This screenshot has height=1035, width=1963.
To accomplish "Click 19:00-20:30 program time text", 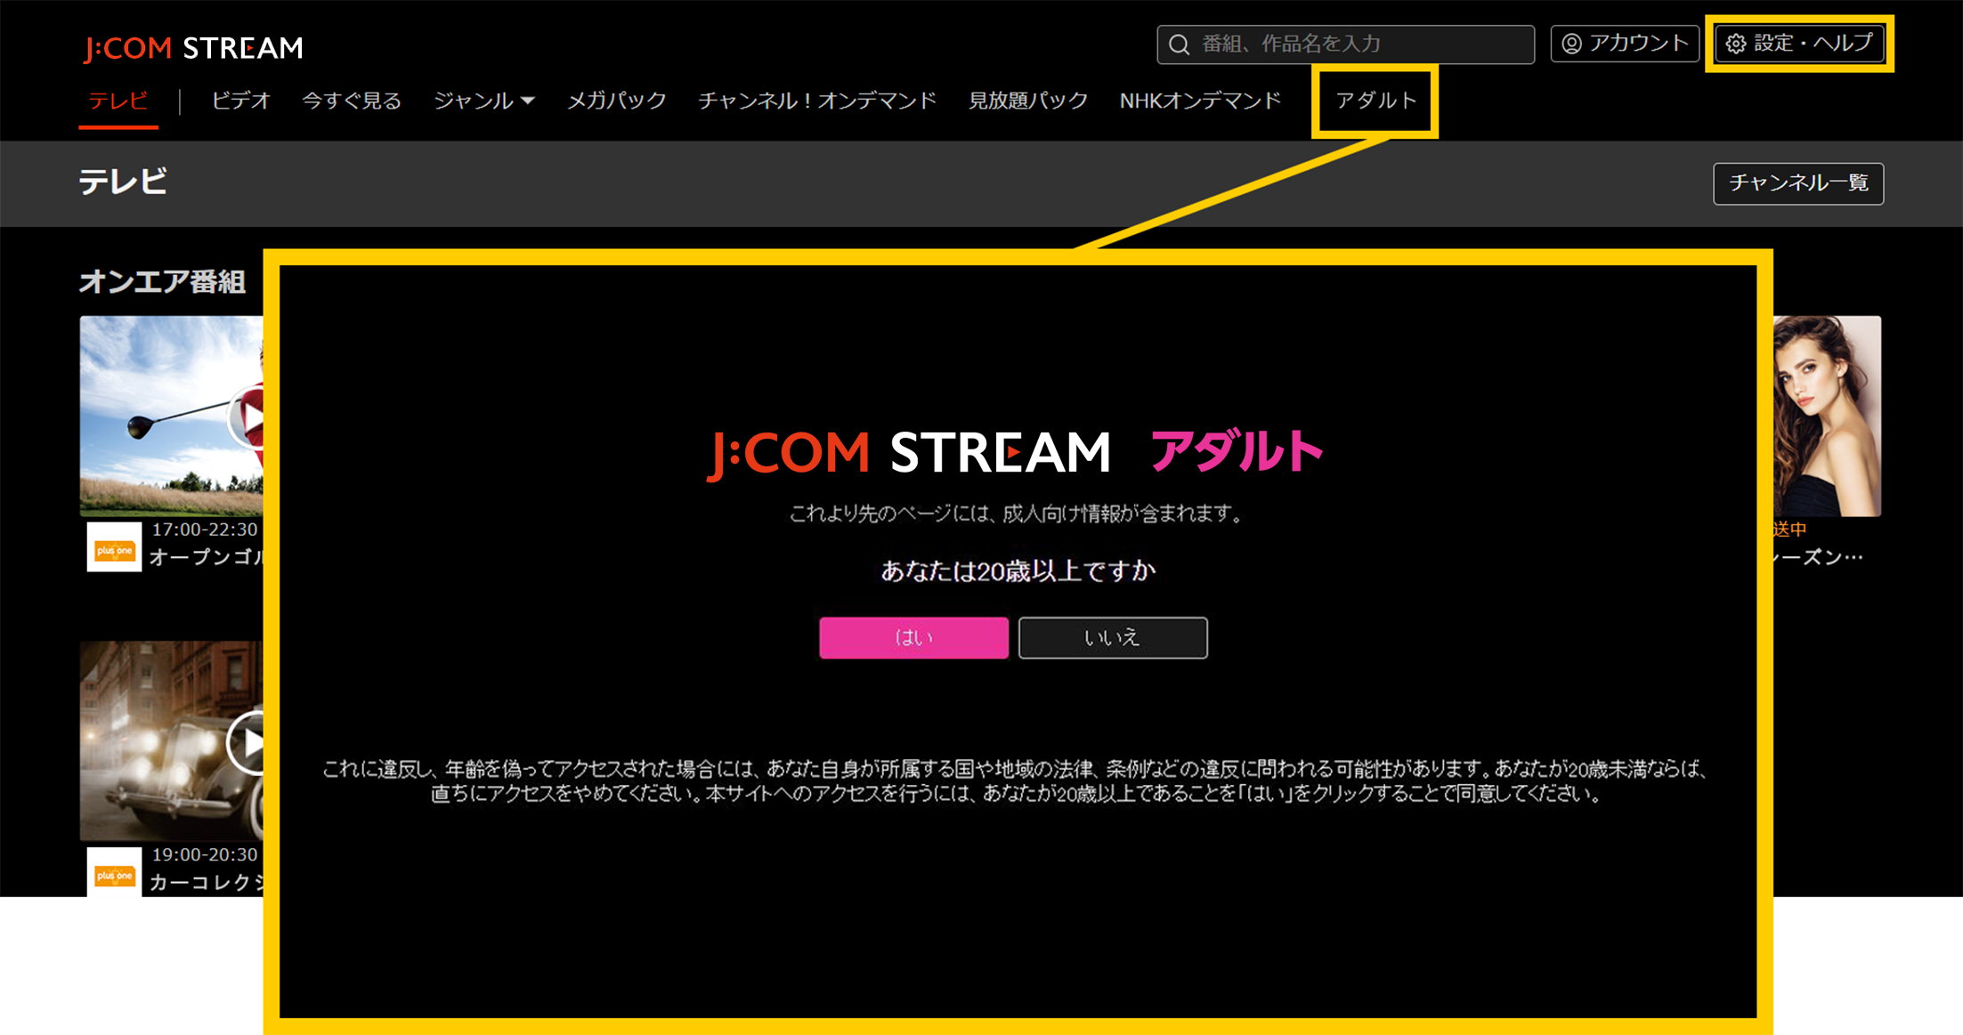I will tap(205, 854).
